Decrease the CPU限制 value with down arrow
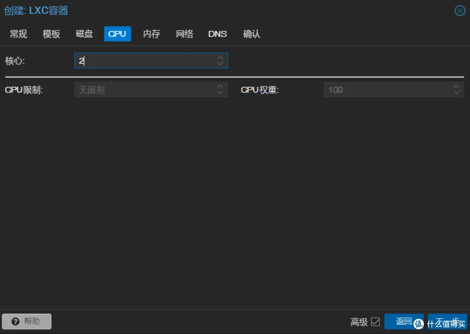This screenshot has height=334, width=470. pos(220,93)
